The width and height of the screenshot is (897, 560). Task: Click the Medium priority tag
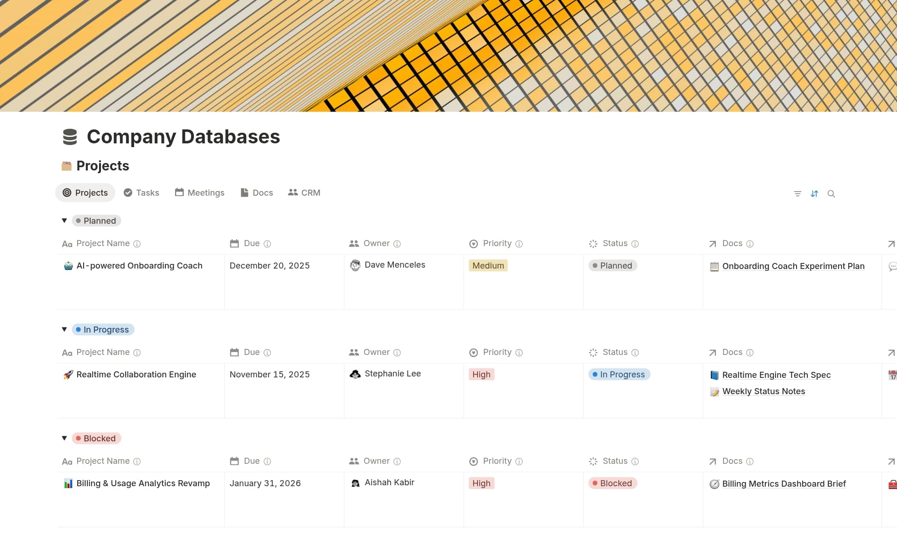click(488, 266)
